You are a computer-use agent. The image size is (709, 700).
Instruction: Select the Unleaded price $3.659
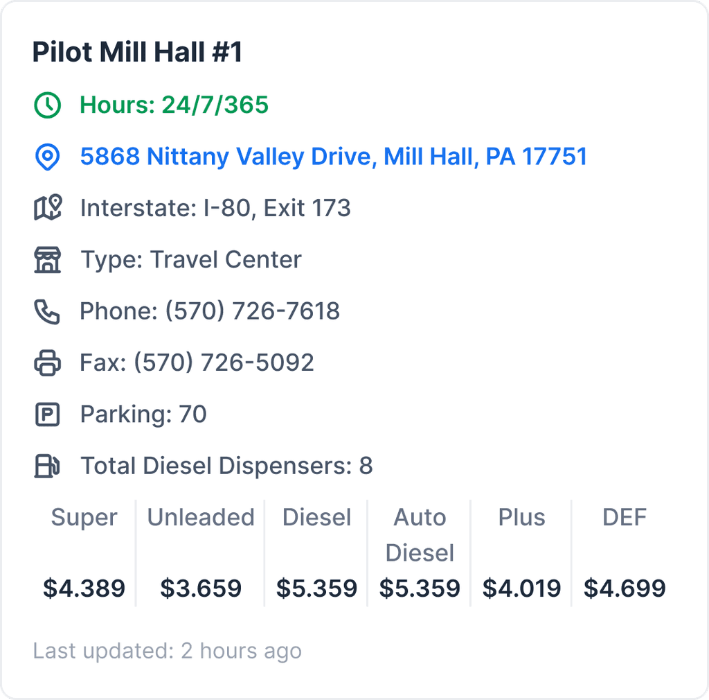pos(199,588)
